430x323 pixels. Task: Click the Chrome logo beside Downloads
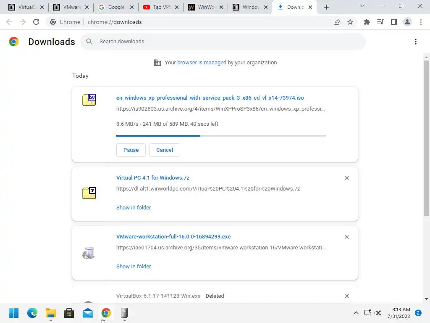[14, 42]
